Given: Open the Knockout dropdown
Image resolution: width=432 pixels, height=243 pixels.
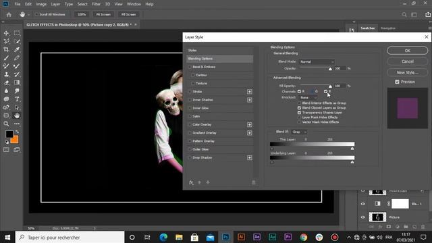Looking at the screenshot, I should coord(308,97).
